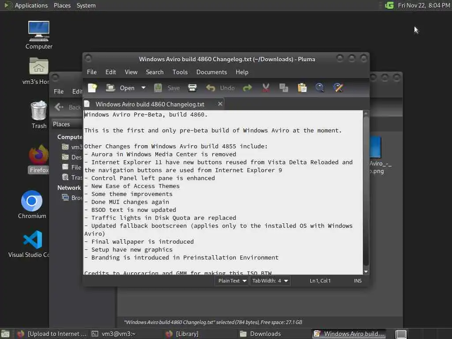Screen dimensions: 452x339
Task: Switch to Upload to Internet Firefox taskbar window
Action: (52, 334)
